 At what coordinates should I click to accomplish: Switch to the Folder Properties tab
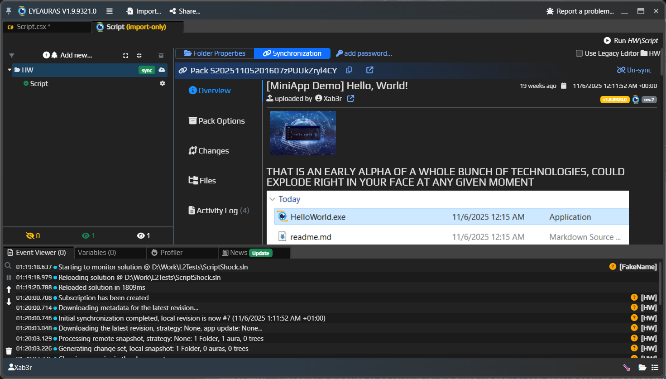tap(215, 53)
